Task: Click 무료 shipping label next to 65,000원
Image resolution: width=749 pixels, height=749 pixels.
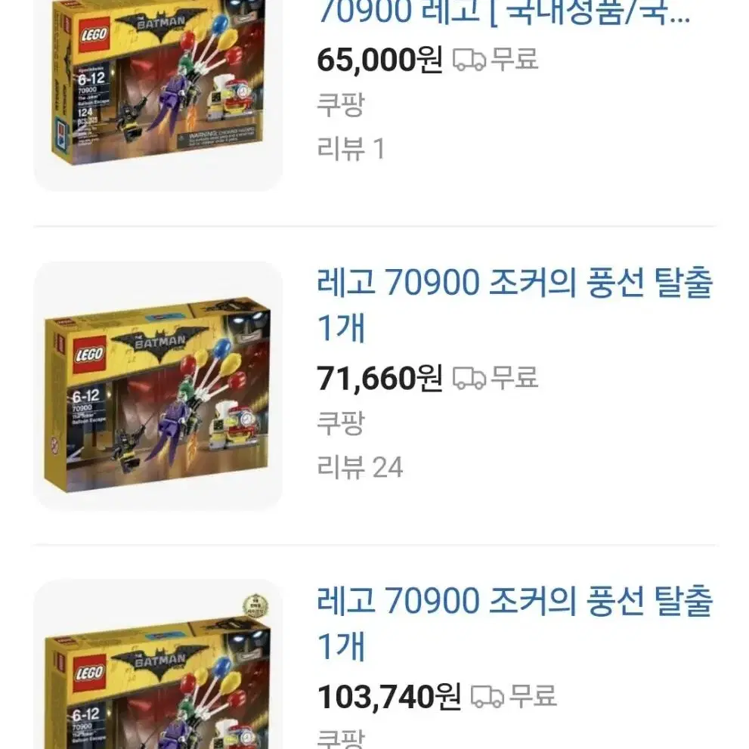Action: pyautogui.click(x=515, y=60)
